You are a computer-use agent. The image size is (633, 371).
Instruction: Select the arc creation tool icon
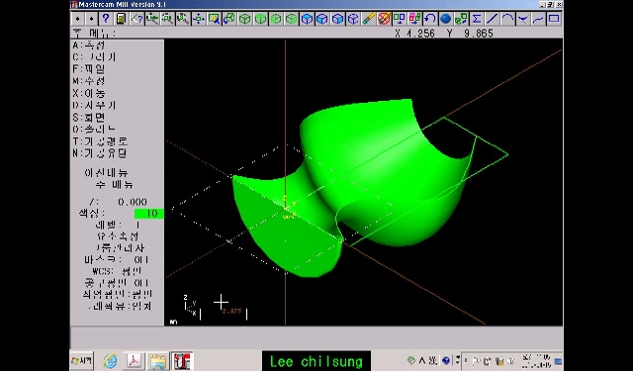(507, 19)
